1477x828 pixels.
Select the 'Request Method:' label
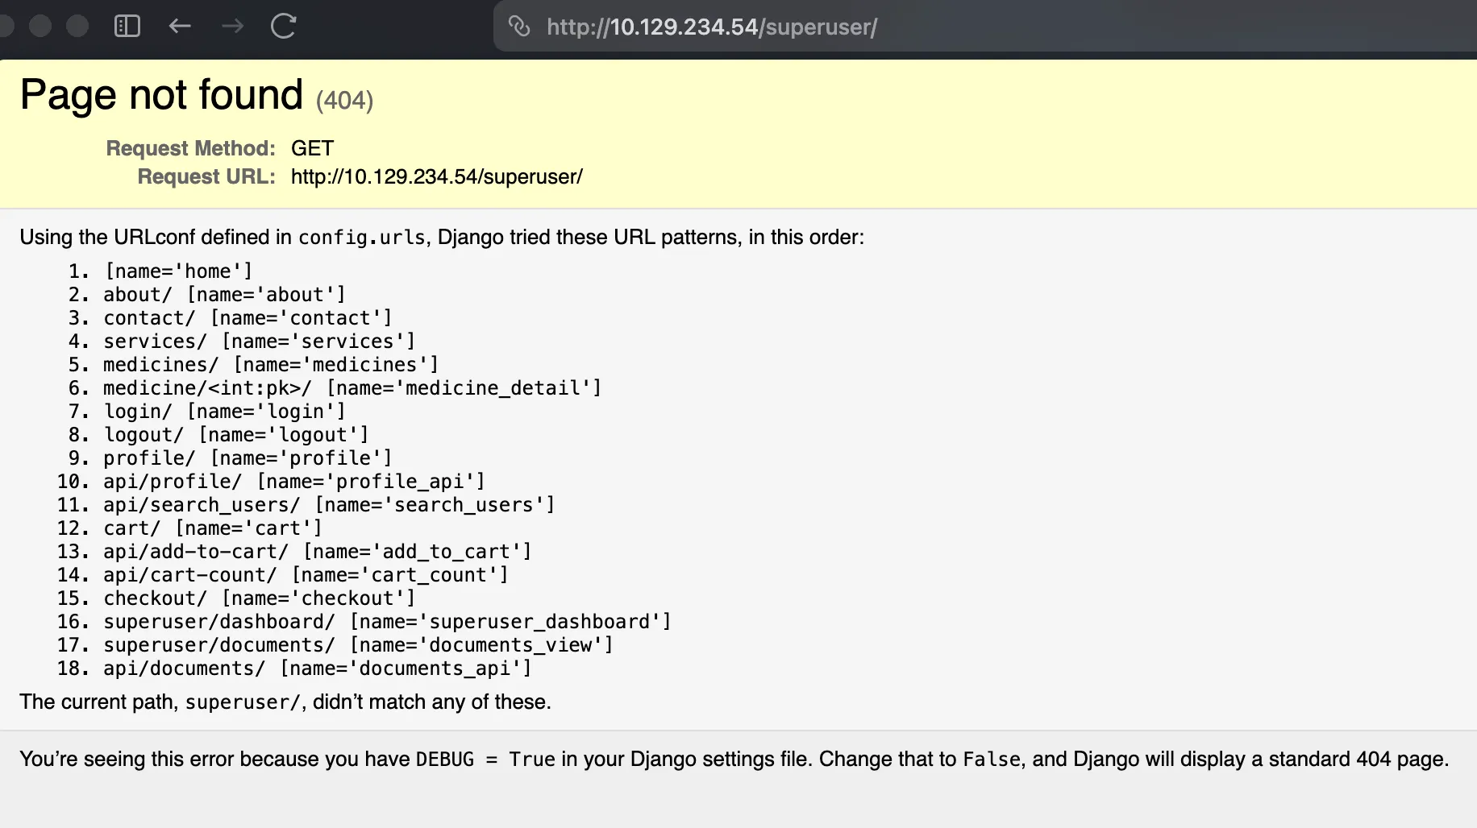(x=190, y=148)
